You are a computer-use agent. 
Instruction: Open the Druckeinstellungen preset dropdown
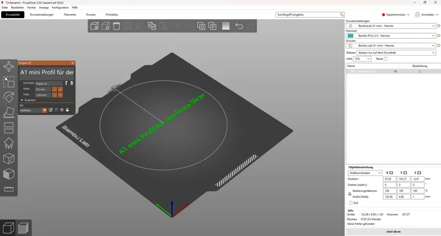click(391, 26)
